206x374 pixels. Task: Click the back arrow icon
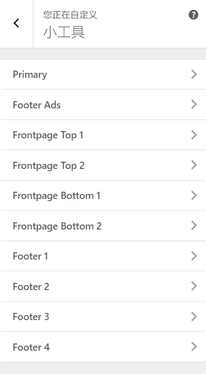coord(16,23)
